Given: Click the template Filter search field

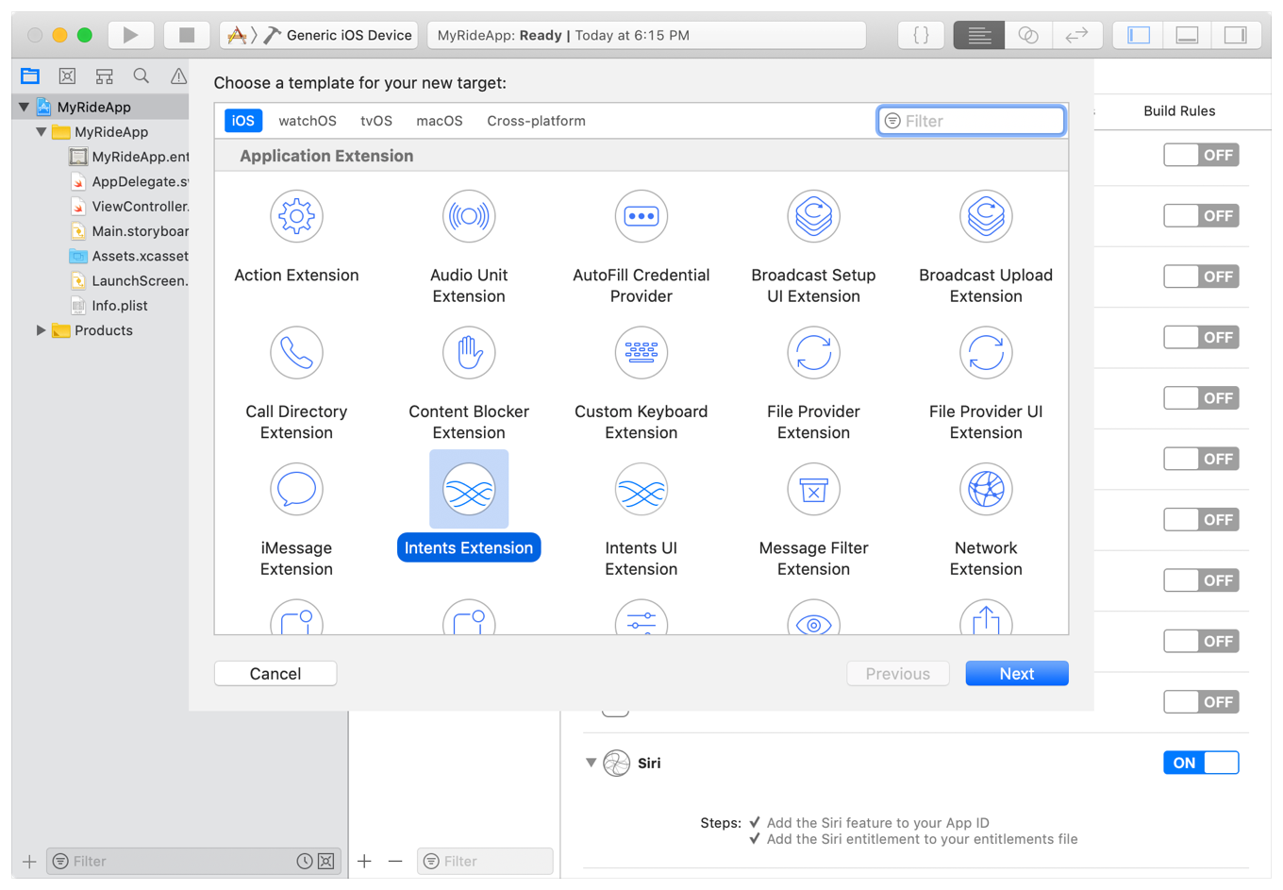Looking at the screenshot, I should pyautogui.click(x=971, y=120).
